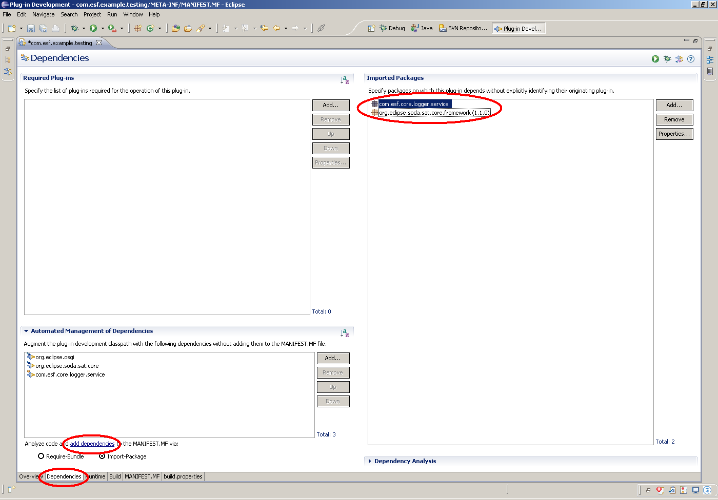Screen dimensions: 718x500
Task: Switch to the SVN Repository perspective
Action: pyautogui.click(x=463, y=28)
